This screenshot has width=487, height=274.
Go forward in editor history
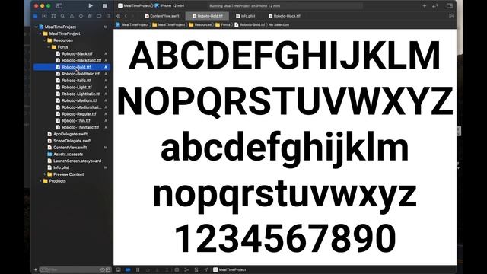point(133,16)
